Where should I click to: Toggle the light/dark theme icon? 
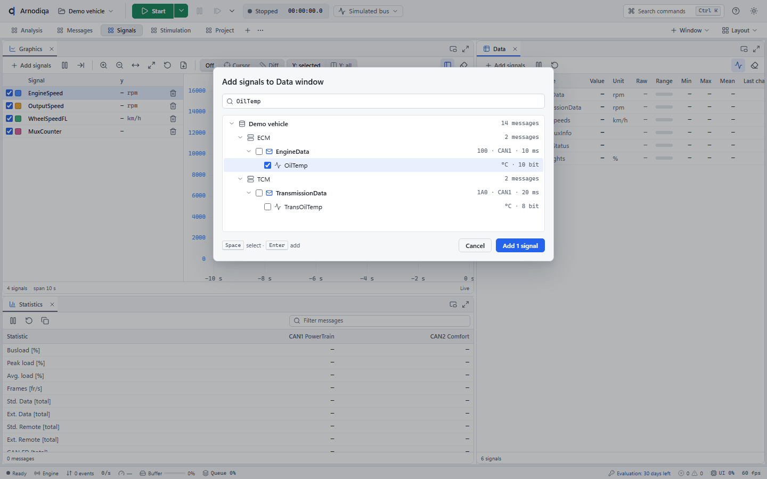tap(754, 11)
